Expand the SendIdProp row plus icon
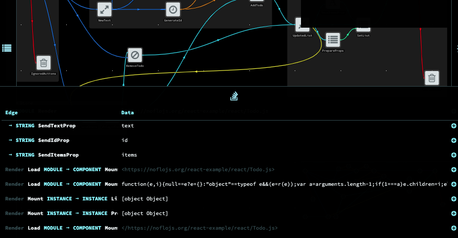Viewport: 458px width, 238px height. pyautogui.click(x=454, y=140)
